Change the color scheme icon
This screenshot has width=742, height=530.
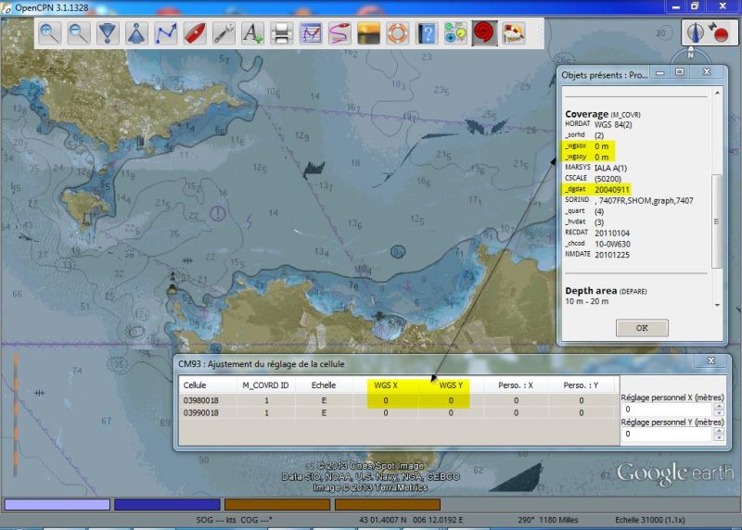(368, 33)
